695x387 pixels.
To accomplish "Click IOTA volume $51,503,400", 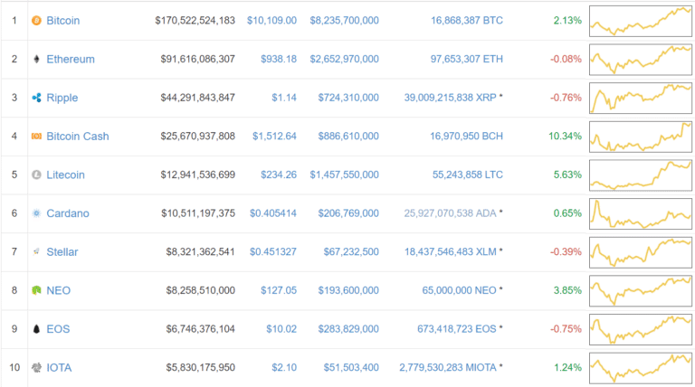I will point(351,367).
